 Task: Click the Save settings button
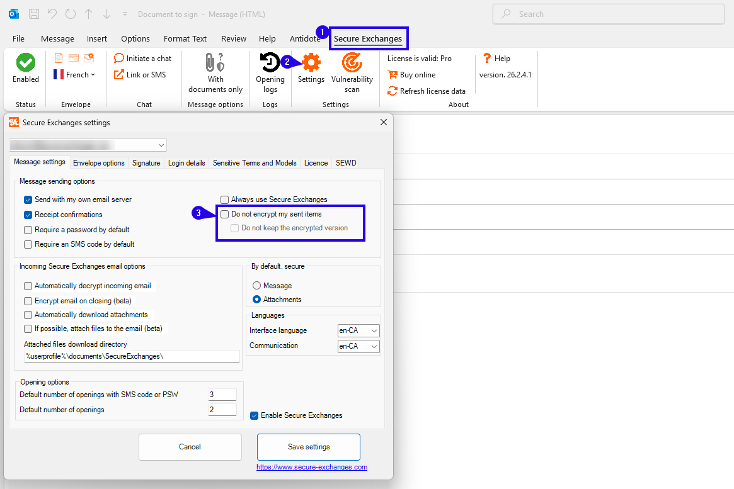(309, 447)
